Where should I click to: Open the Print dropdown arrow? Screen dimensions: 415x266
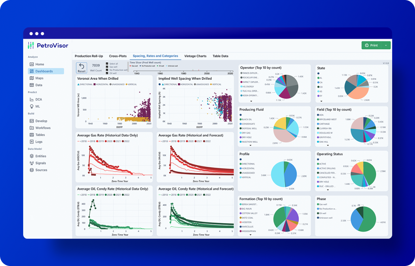click(386, 45)
